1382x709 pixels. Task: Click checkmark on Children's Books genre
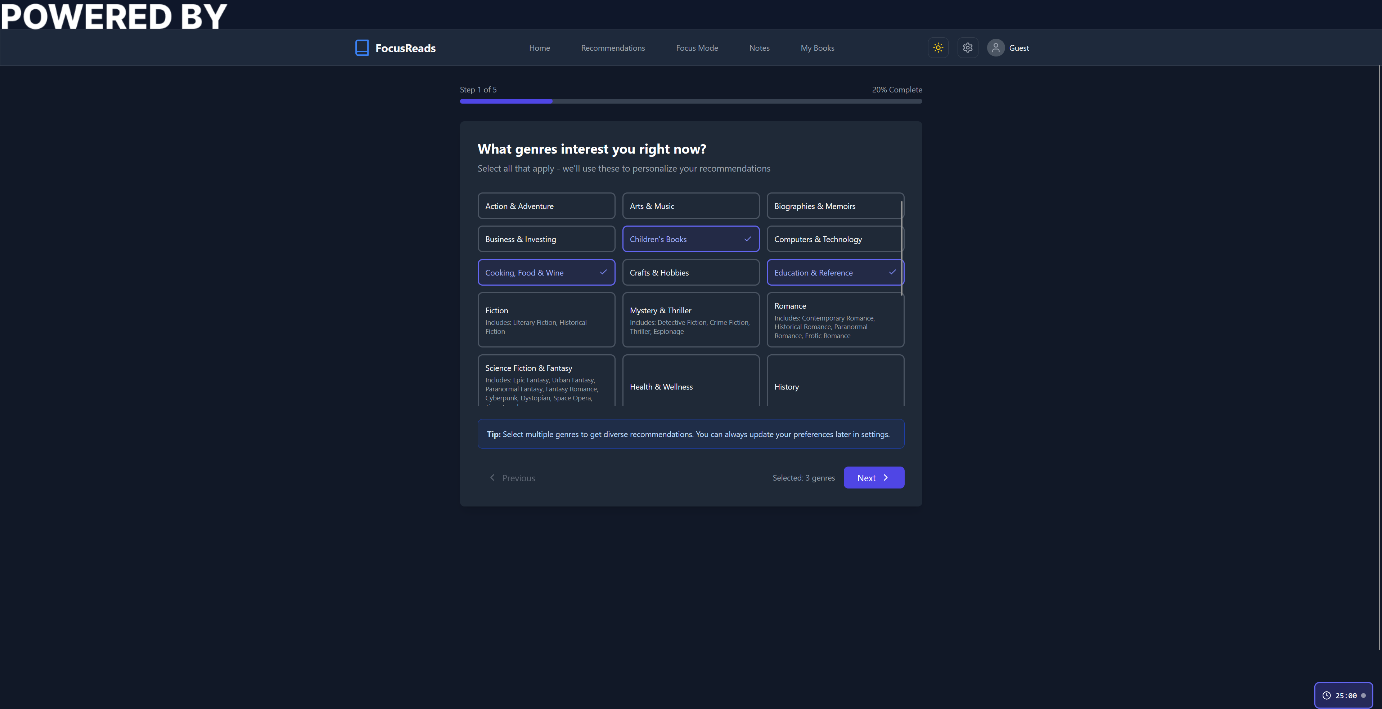pos(747,239)
